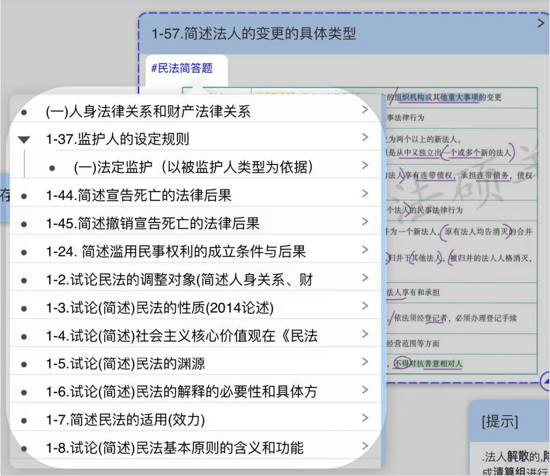The image size is (550, 476).
Task: Collapse the 1-37.监护人的设定规则 triangle
Action: pyautogui.click(x=24, y=140)
